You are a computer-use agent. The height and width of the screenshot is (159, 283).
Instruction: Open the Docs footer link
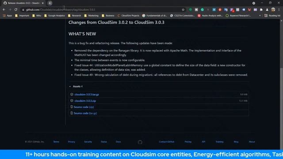click(119, 142)
